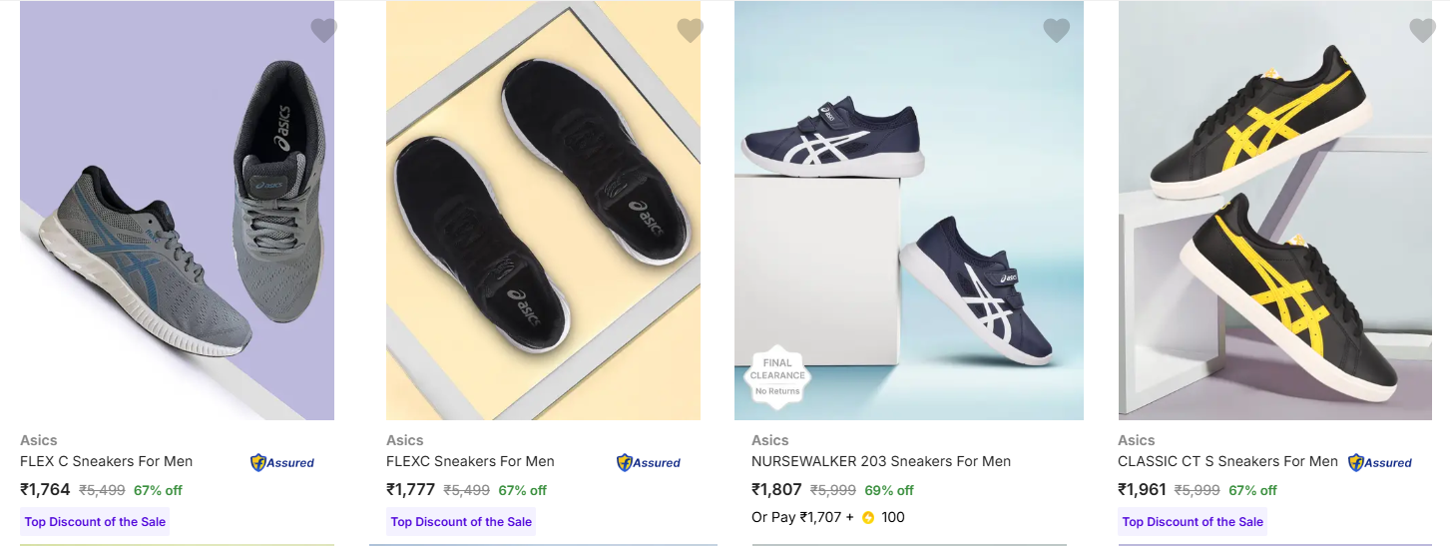Click heart icon on CLASSIC CT S sneakers
Image resolution: width=1450 pixels, height=546 pixels.
1422,31
